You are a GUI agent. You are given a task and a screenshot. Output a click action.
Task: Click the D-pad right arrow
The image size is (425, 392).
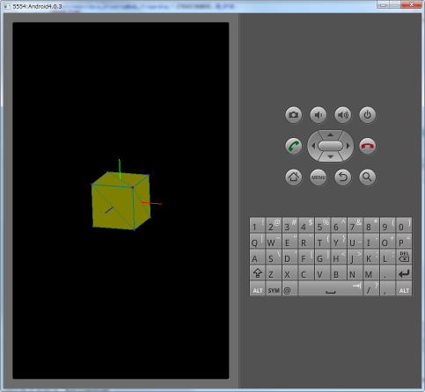click(x=348, y=146)
